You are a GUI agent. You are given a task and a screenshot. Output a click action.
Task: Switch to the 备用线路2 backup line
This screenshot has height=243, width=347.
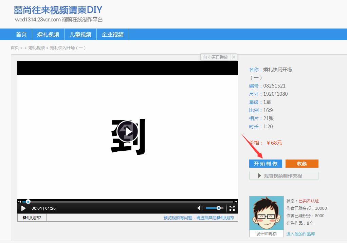(32, 218)
